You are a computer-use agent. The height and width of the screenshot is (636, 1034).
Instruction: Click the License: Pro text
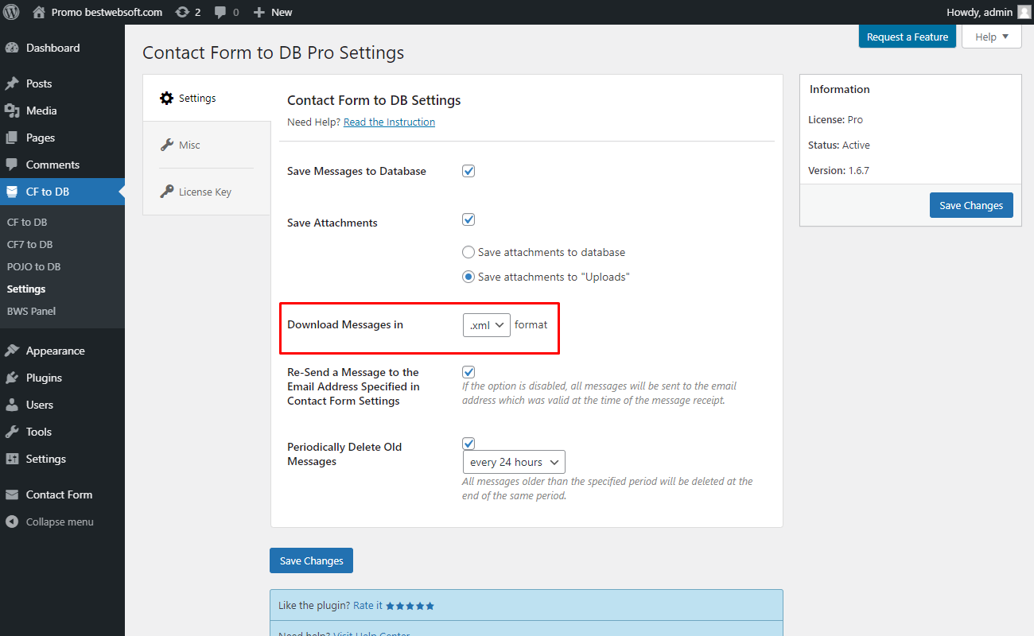click(x=835, y=119)
